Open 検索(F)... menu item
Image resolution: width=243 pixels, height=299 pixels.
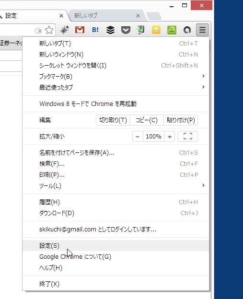(116, 163)
